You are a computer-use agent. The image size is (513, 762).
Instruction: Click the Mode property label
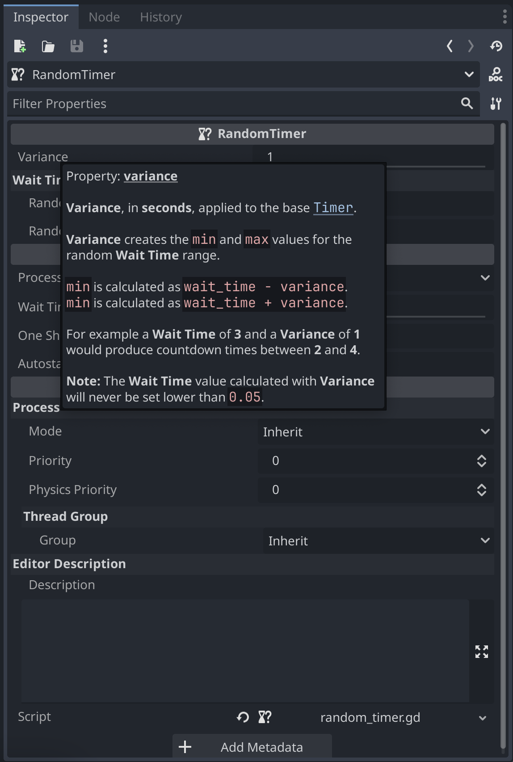45,431
